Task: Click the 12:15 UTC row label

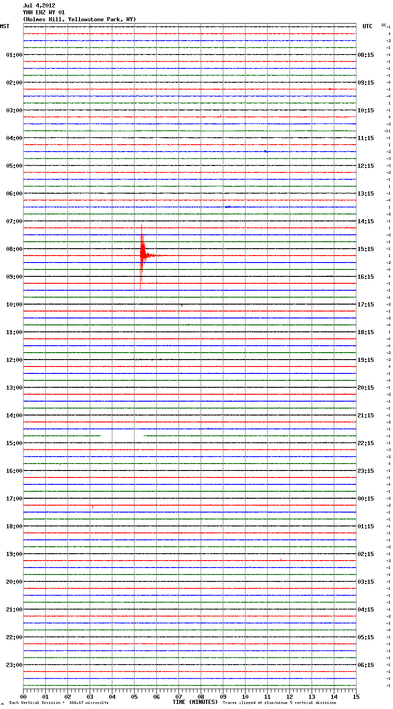Action: coord(366,166)
